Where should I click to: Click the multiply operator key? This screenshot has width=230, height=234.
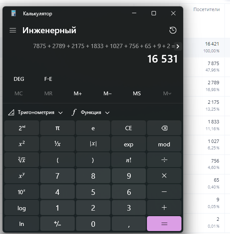(164, 176)
